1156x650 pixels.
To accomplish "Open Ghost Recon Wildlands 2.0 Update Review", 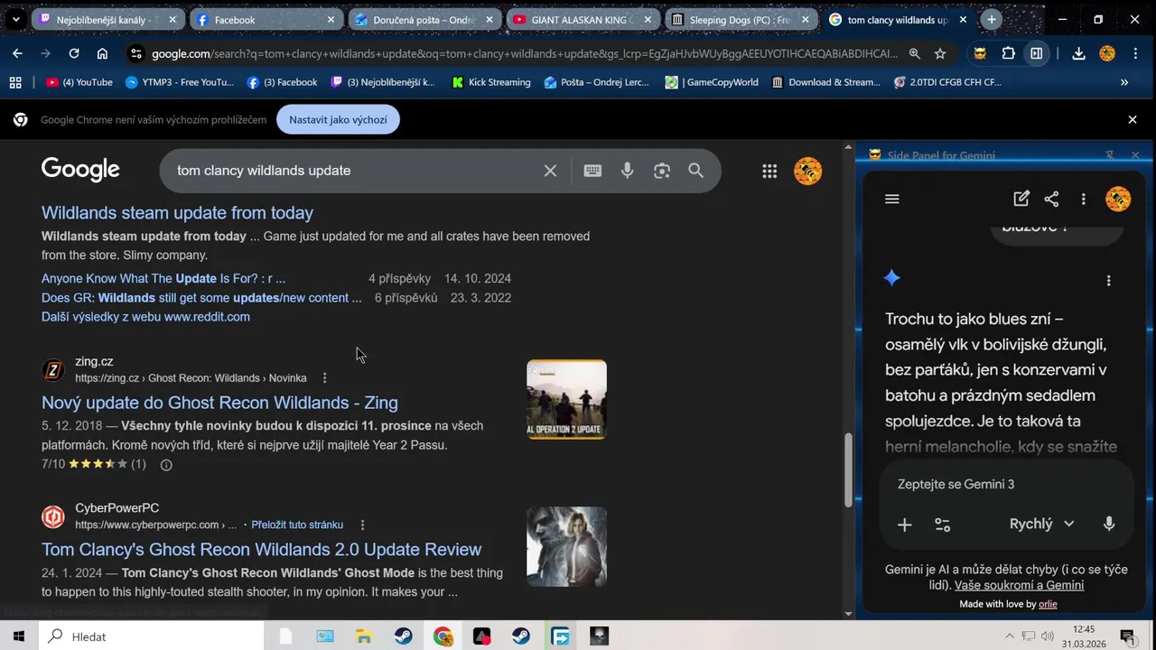I will coord(261,550).
